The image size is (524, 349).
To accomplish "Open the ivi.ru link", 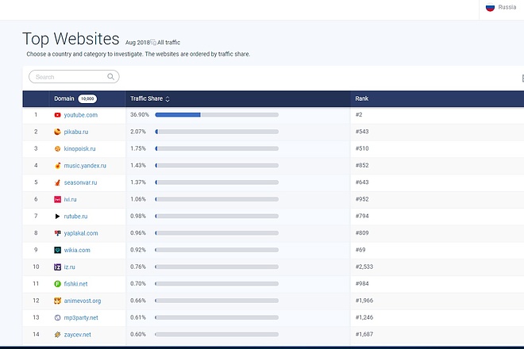I will 70,199.
